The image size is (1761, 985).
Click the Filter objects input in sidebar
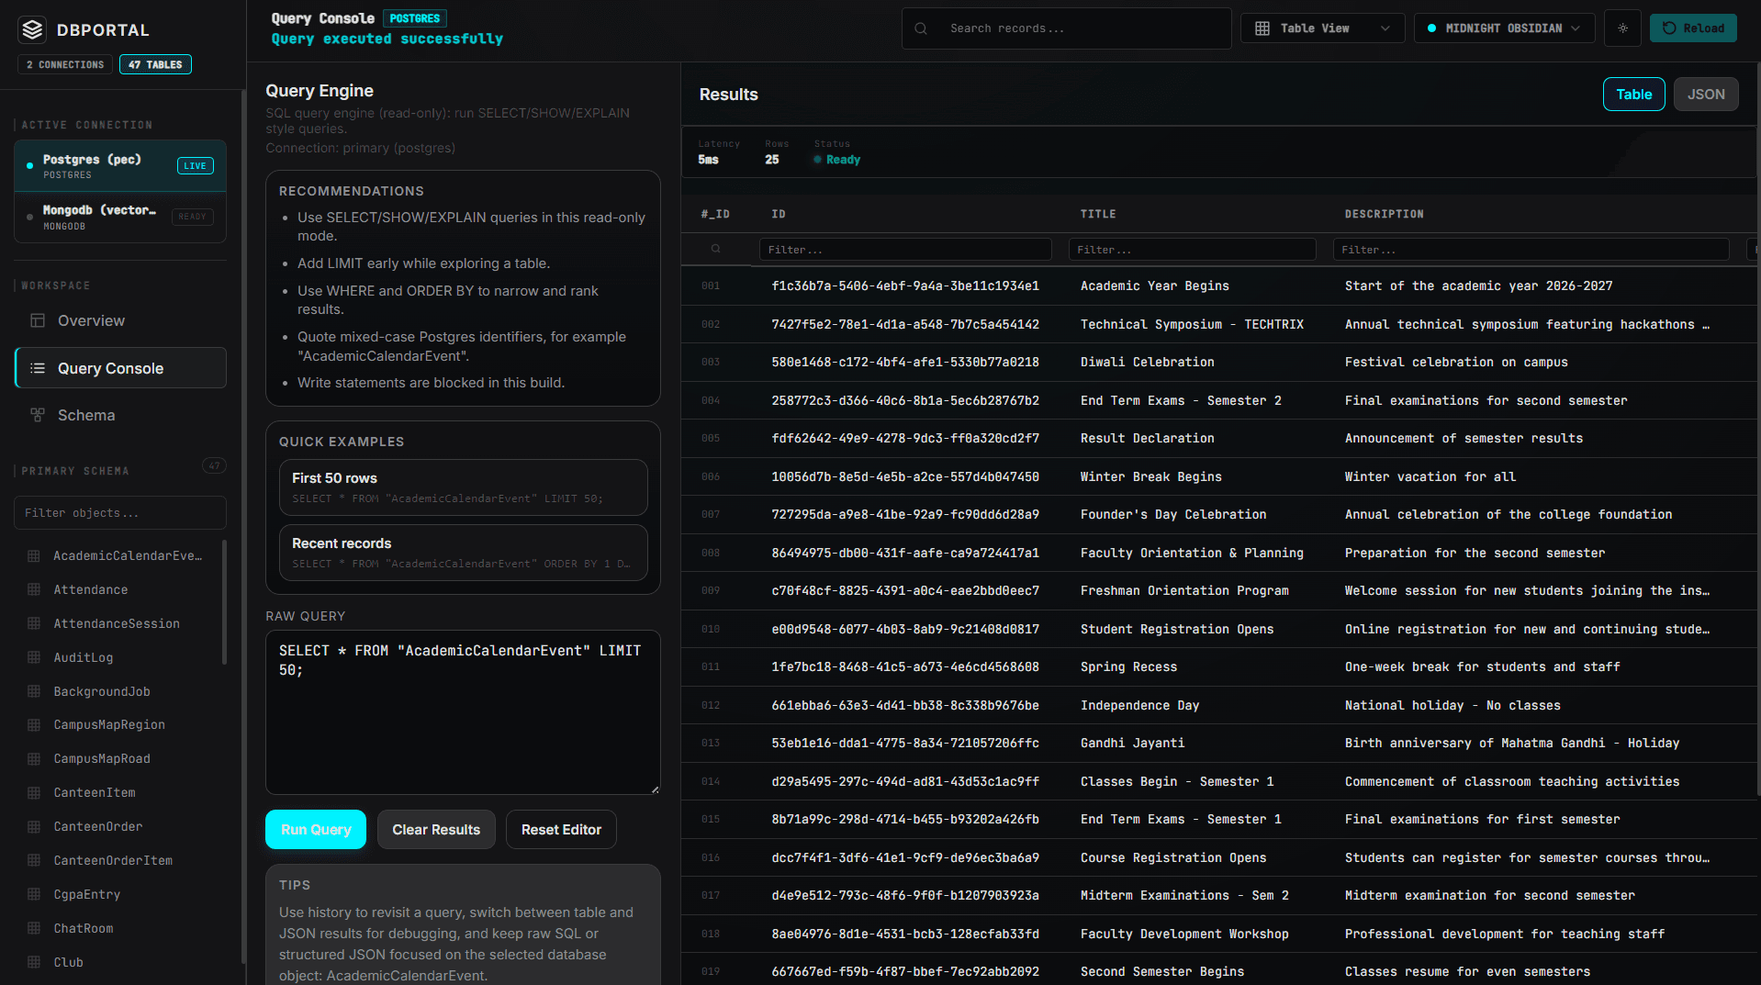[120, 513]
